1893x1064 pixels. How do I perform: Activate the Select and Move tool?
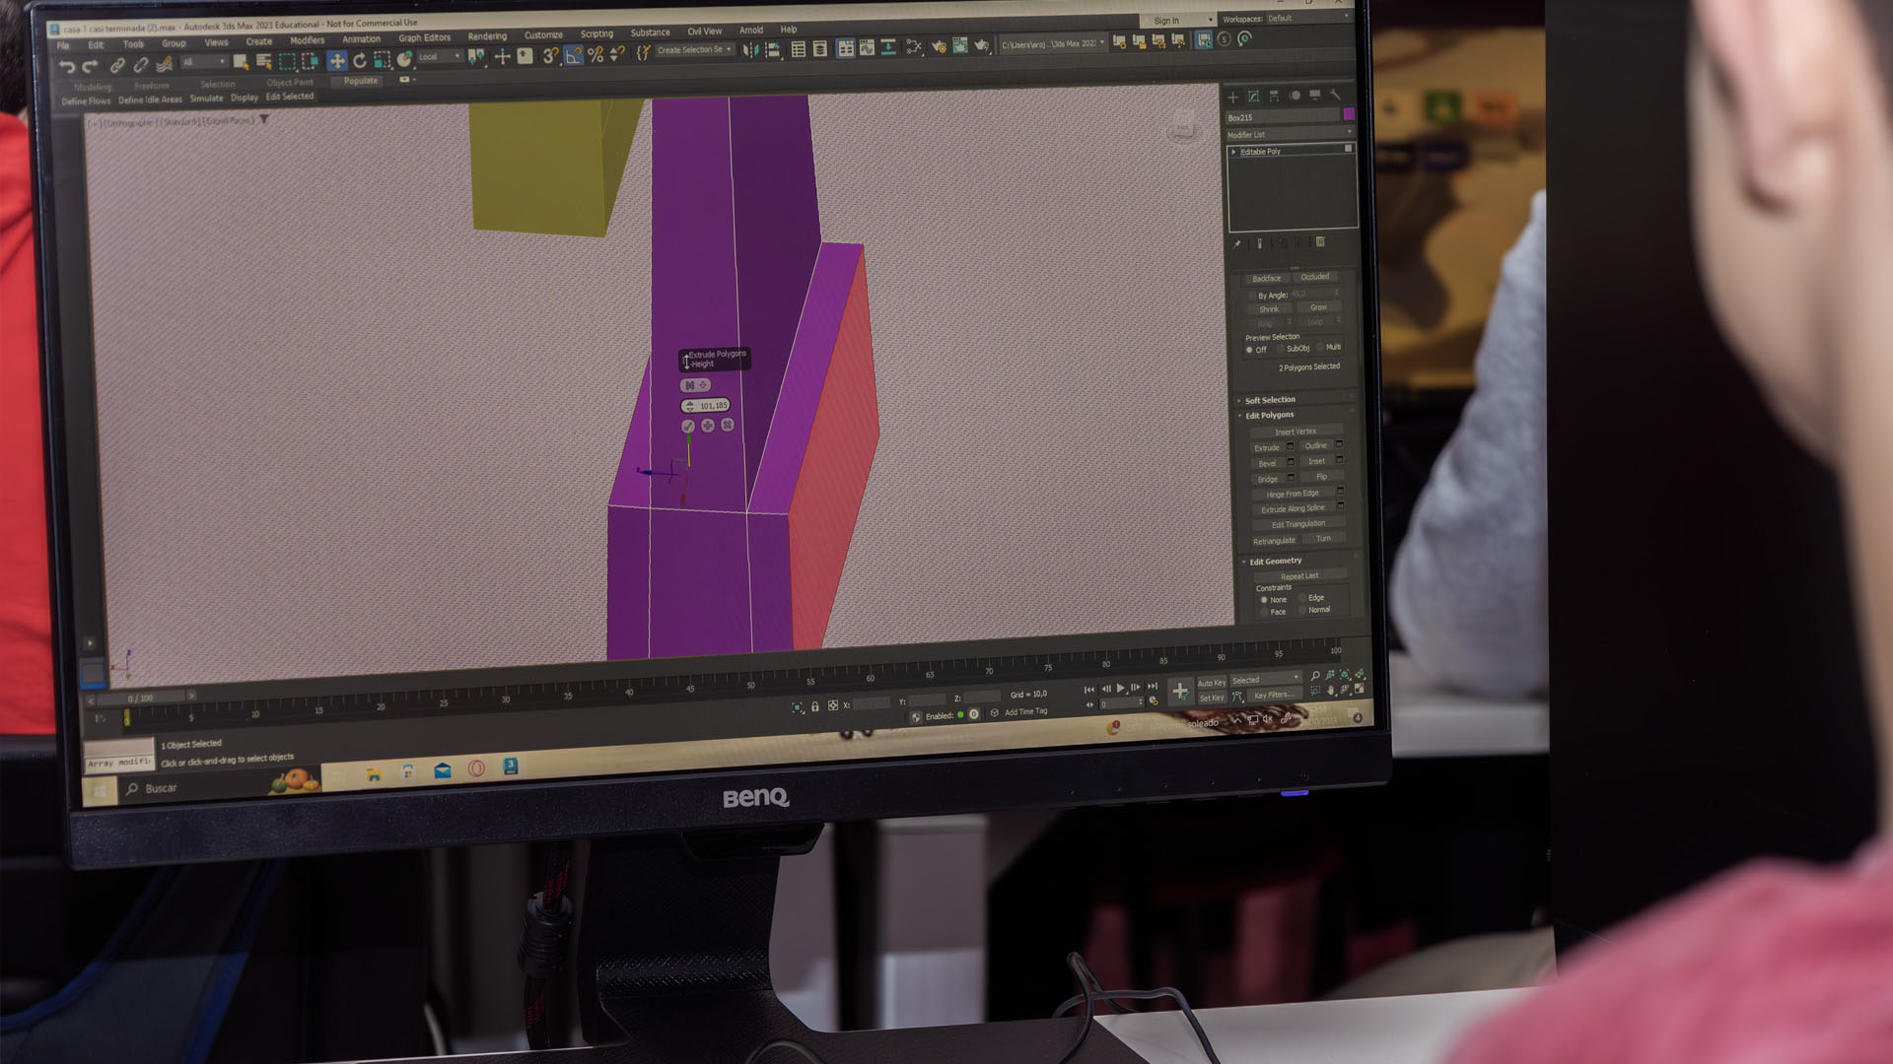[x=336, y=60]
